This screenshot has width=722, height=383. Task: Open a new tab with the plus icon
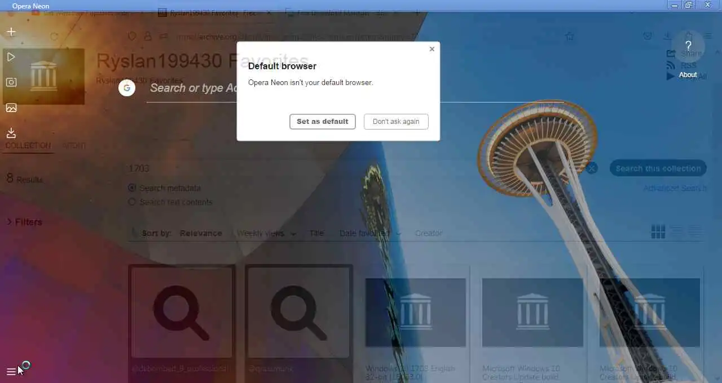pos(11,32)
